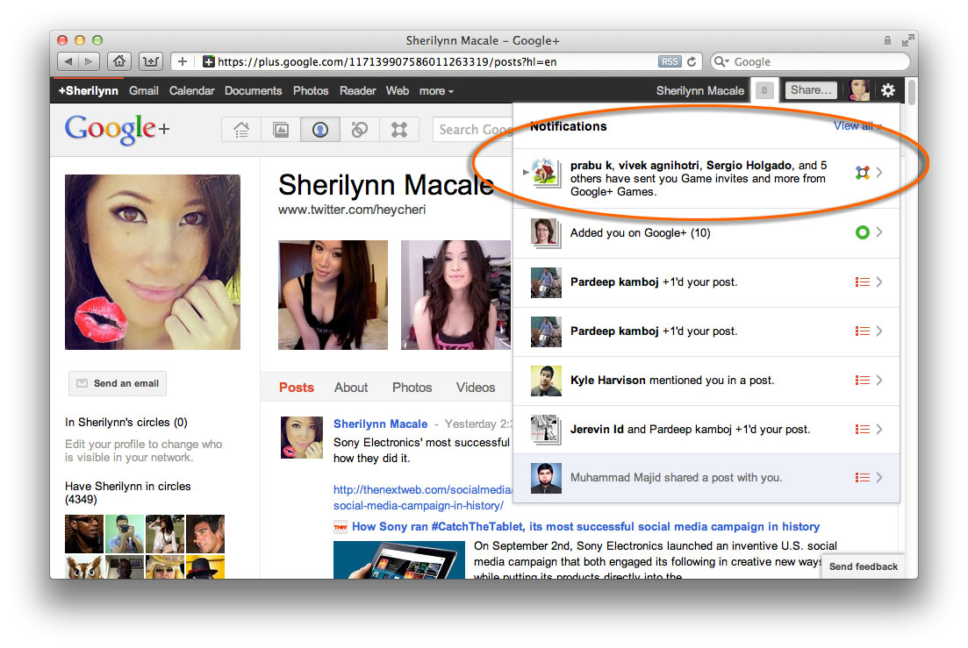
Task: Click the Google+ logo
Action: (118, 129)
